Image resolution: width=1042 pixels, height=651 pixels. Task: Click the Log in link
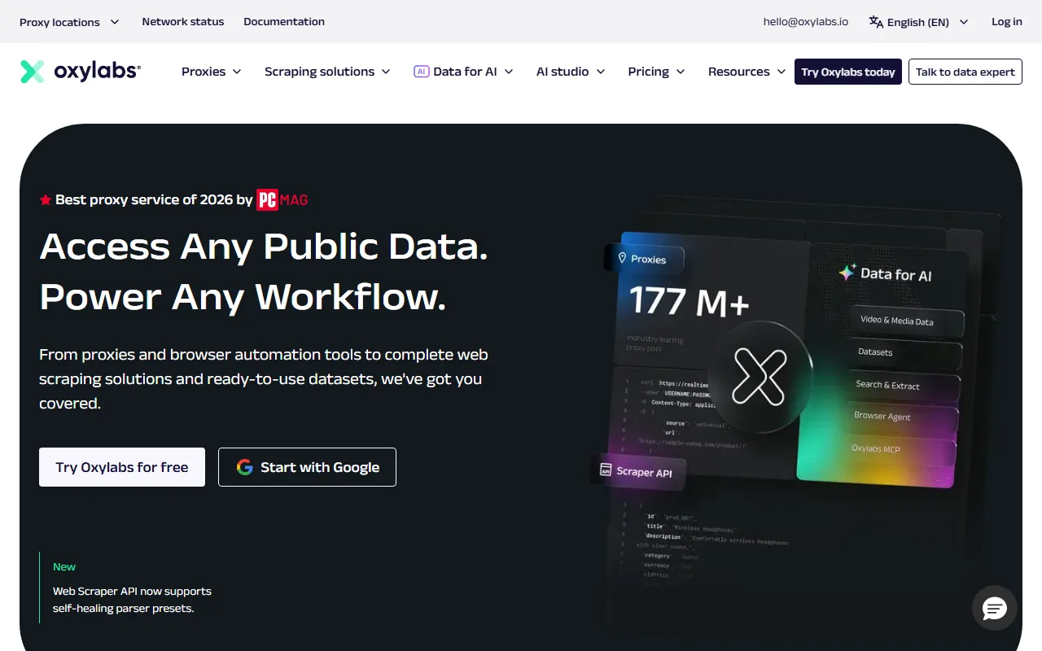coord(1006,22)
